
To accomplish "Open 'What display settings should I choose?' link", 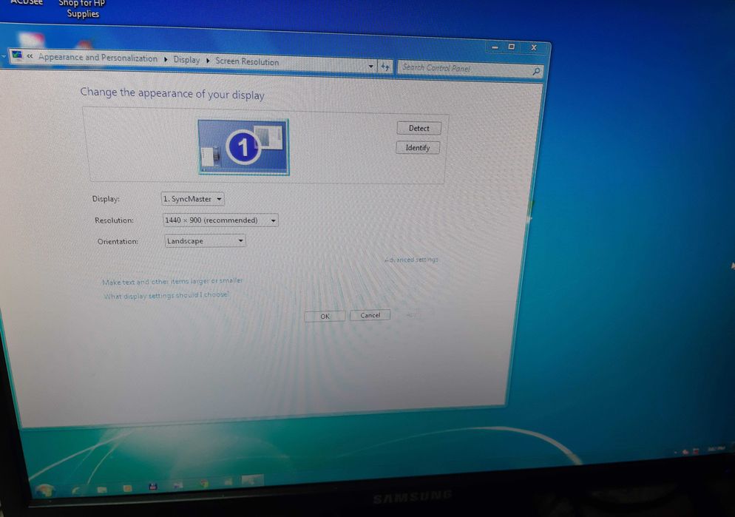I will (166, 296).
